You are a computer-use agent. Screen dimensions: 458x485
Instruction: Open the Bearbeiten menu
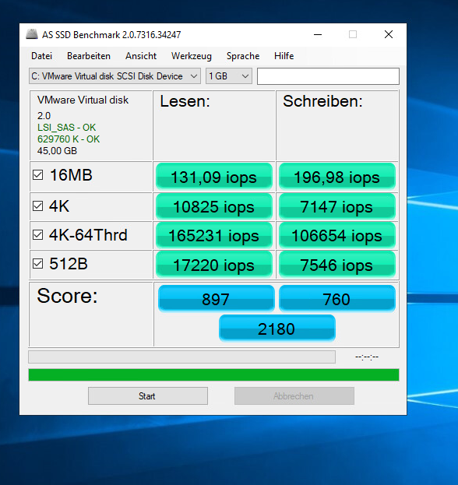tap(89, 56)
